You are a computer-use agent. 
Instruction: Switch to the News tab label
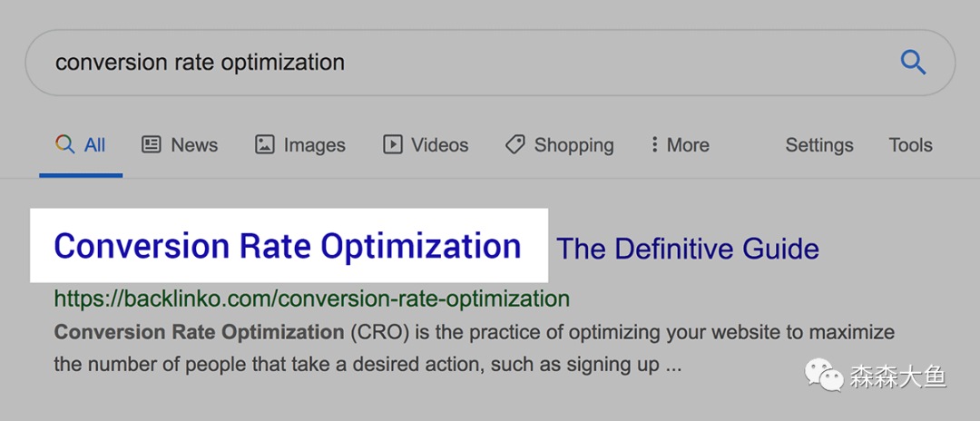[194, 145]
